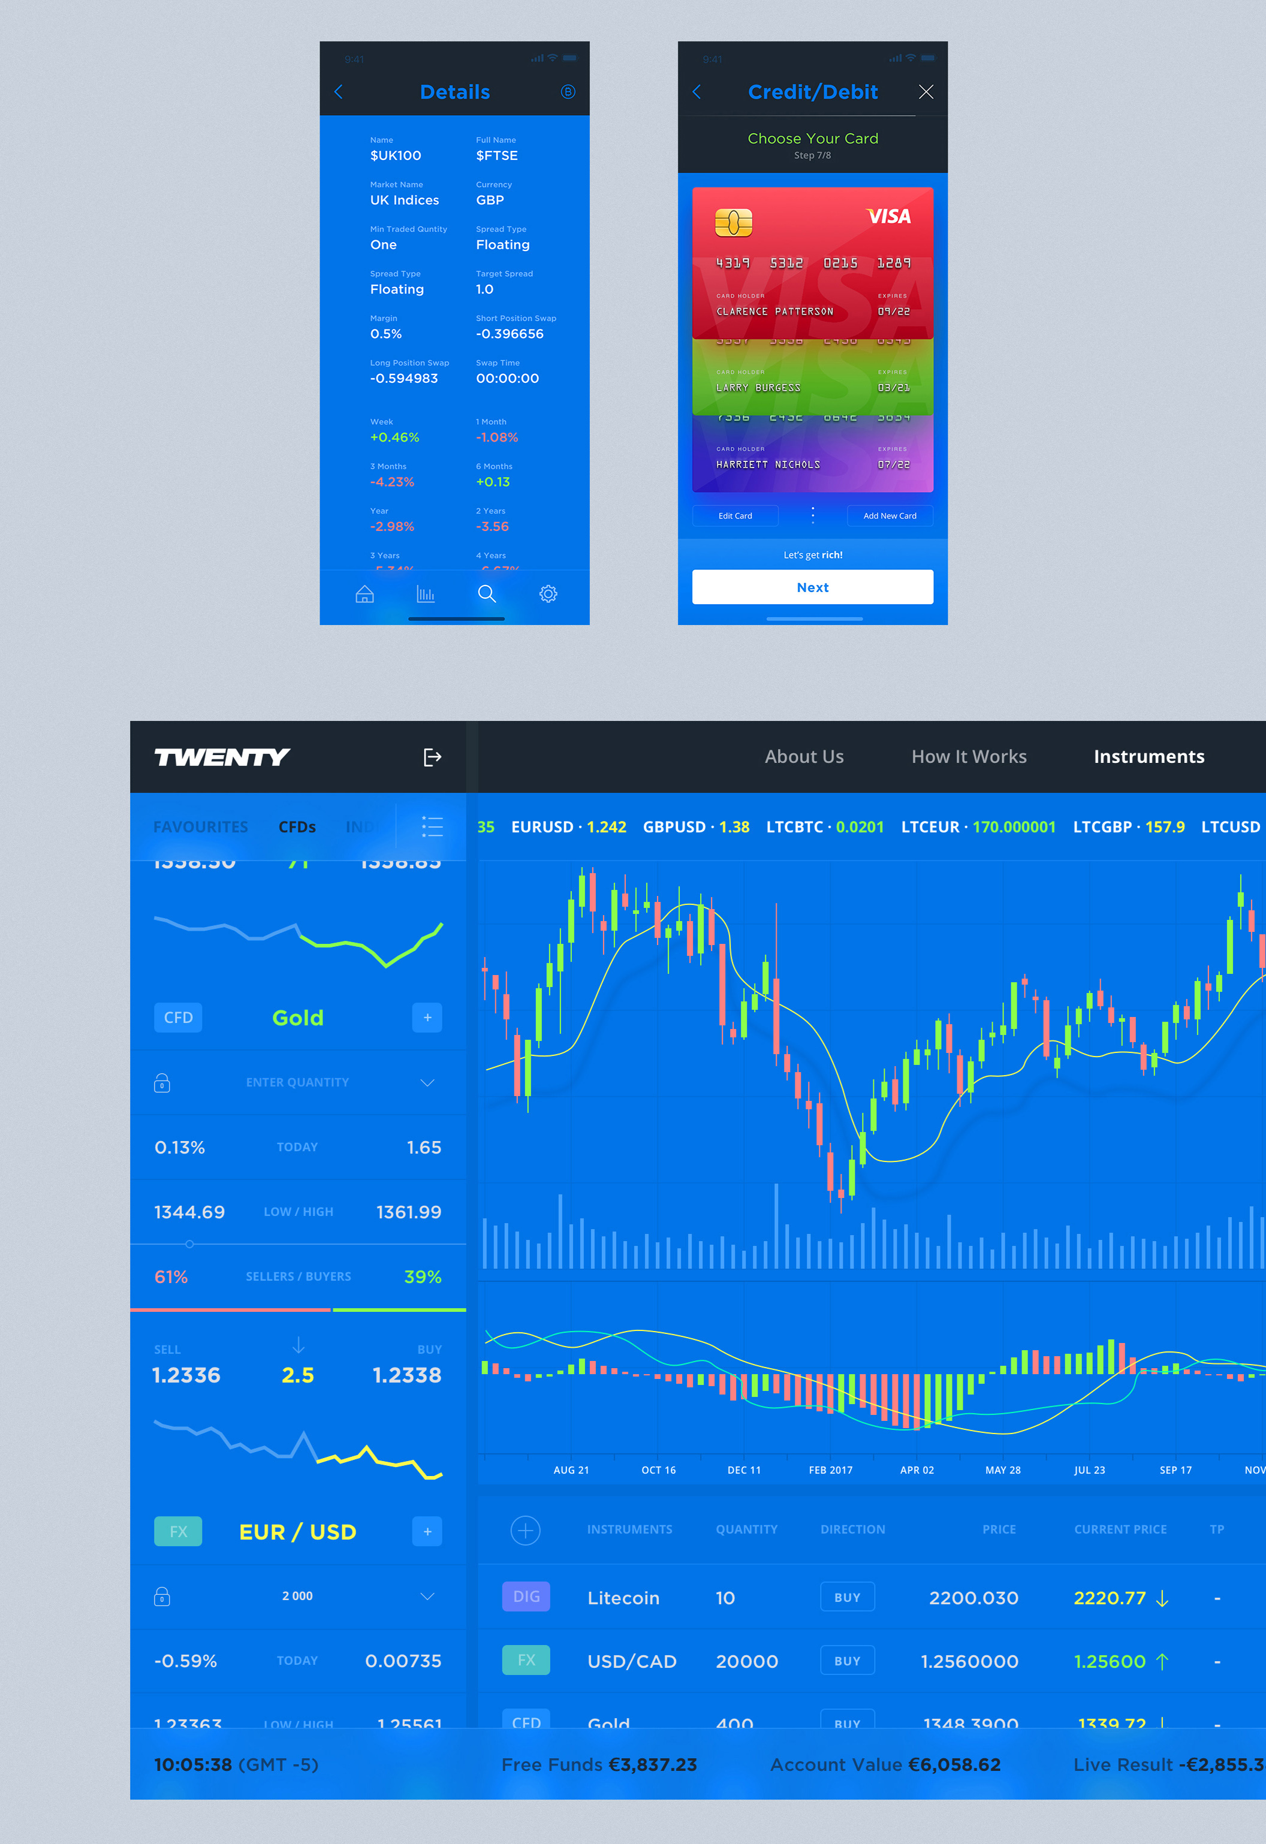Click the lock icon next to Gold CFD
This screenshot has width=1266, height=1844.
[161, 1081]
